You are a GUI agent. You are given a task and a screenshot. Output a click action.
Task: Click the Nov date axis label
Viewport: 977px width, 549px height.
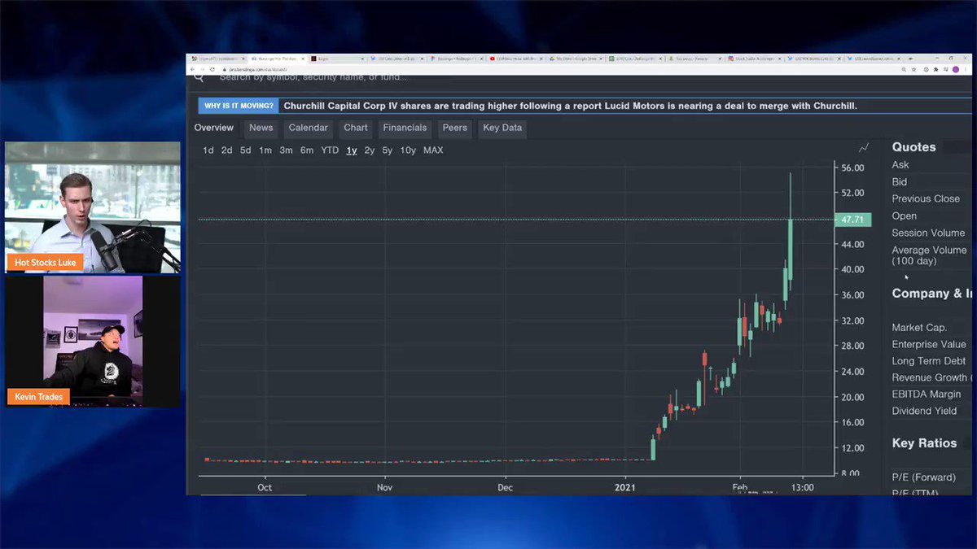[384, 487]
